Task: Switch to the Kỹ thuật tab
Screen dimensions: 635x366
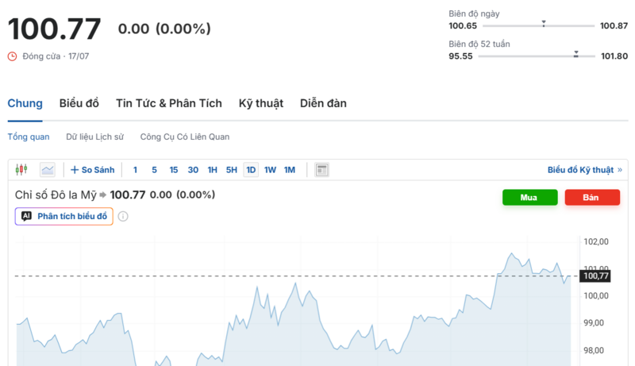Action: [x=261, y=104]
